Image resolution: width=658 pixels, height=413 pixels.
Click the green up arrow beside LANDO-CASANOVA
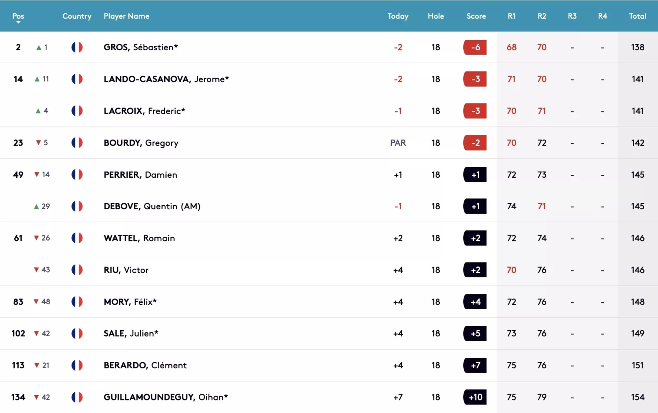pos(37,79)
